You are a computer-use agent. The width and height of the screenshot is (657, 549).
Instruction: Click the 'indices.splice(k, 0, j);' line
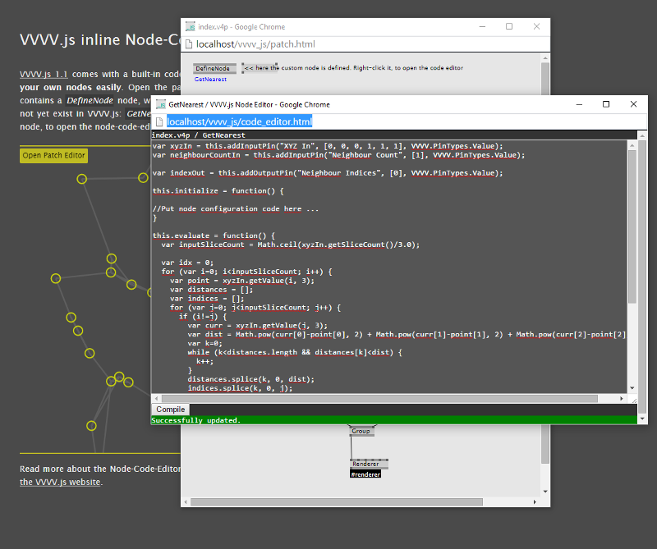tap(240, 388)
